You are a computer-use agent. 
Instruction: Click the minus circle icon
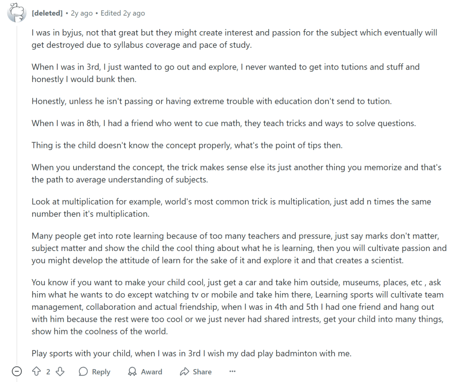click(x=17, y=371)
